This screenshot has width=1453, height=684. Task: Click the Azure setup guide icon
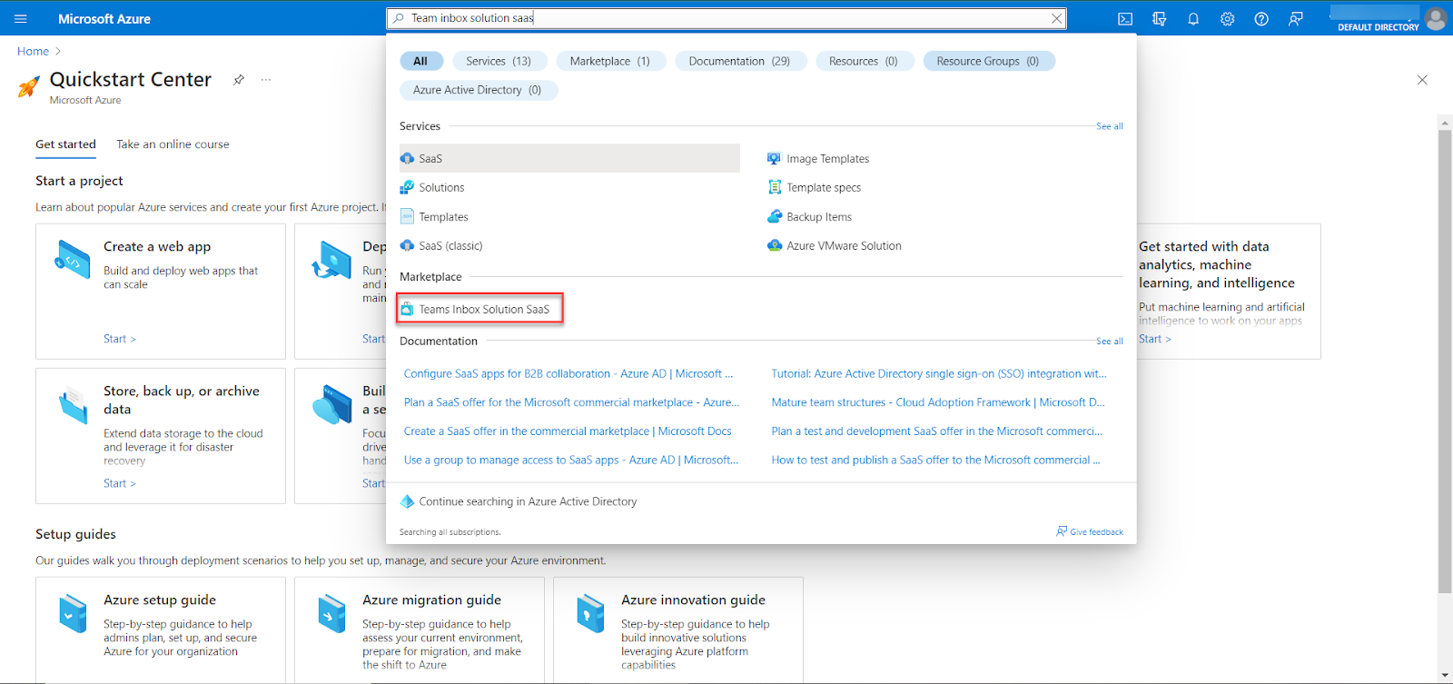73,613
